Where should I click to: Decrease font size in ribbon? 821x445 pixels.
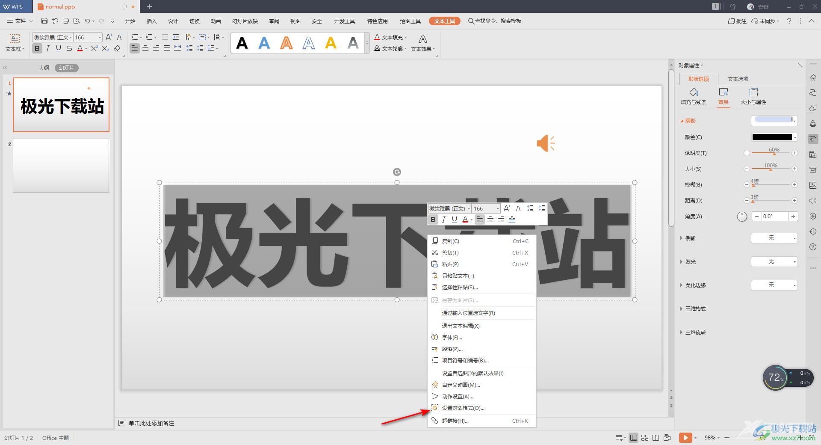[x=120, y=37]
